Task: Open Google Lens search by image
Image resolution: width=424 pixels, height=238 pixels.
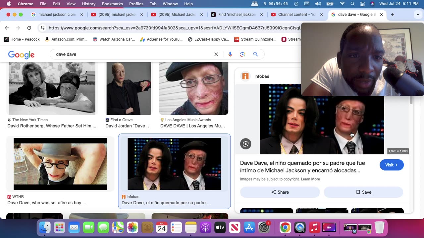Action: [x=242, y=54]
